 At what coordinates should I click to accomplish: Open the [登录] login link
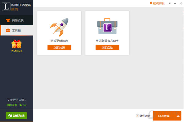click(x=14, y=9)
